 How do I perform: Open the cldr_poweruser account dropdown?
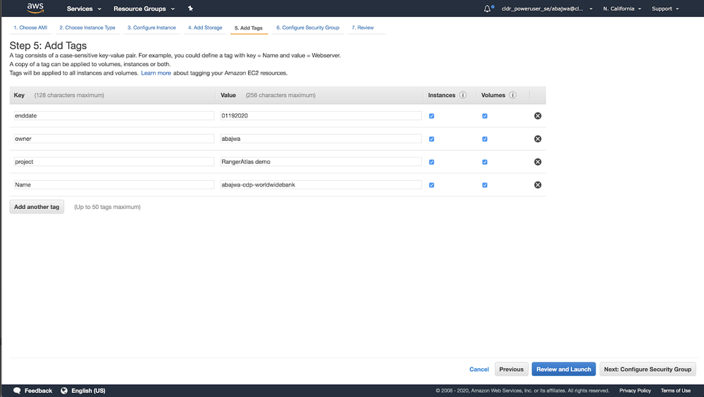point(547,8)
